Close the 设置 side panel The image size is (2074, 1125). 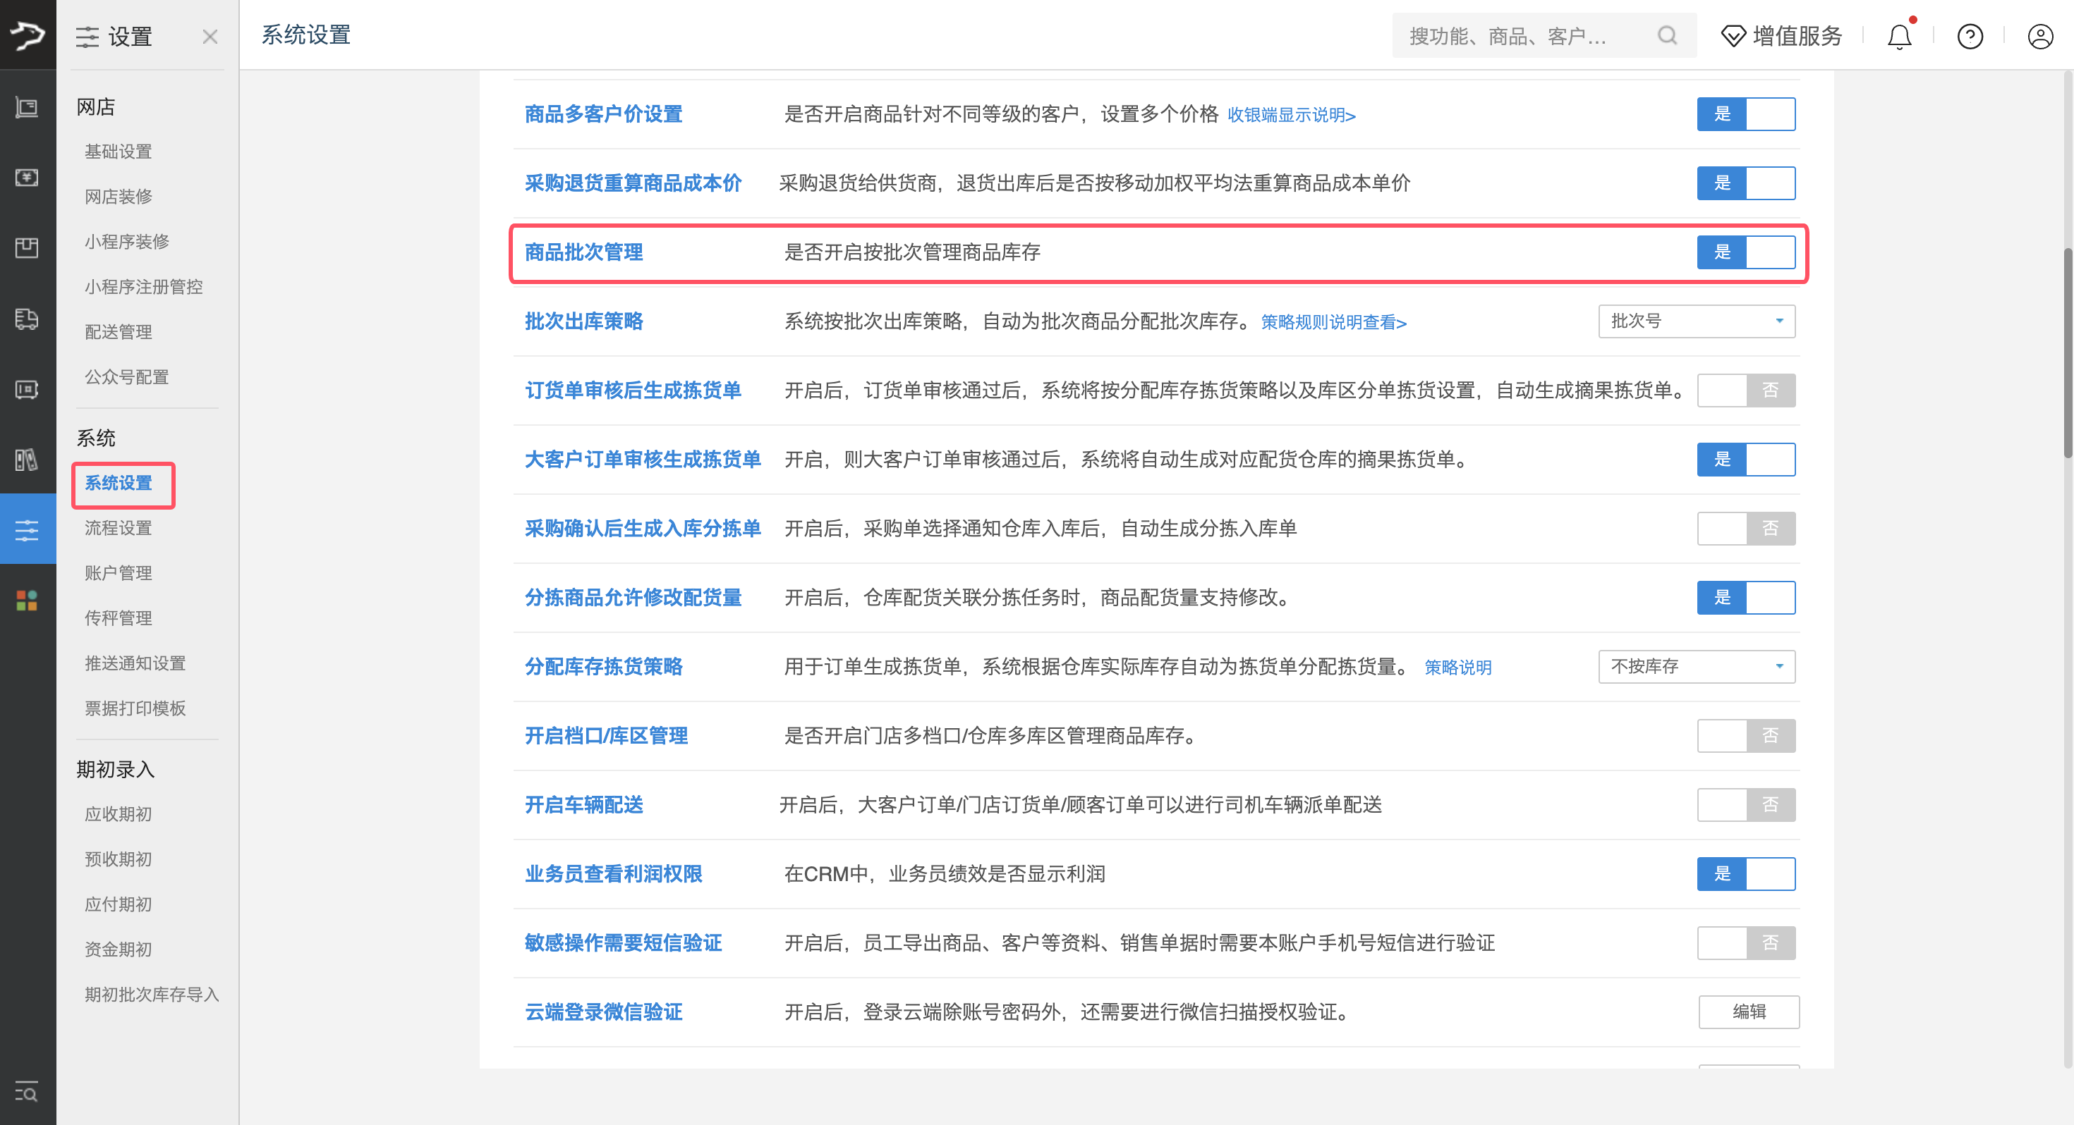click(210, 36)
